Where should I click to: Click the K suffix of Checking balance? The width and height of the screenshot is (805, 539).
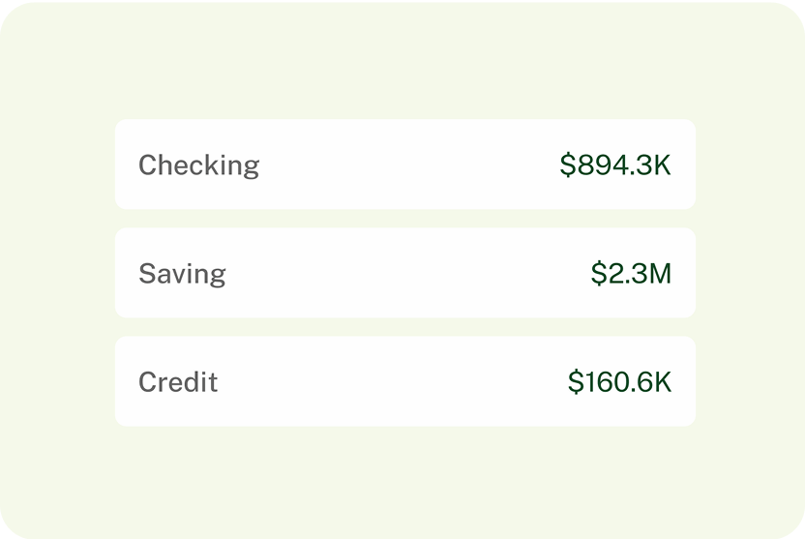[661, 165]
